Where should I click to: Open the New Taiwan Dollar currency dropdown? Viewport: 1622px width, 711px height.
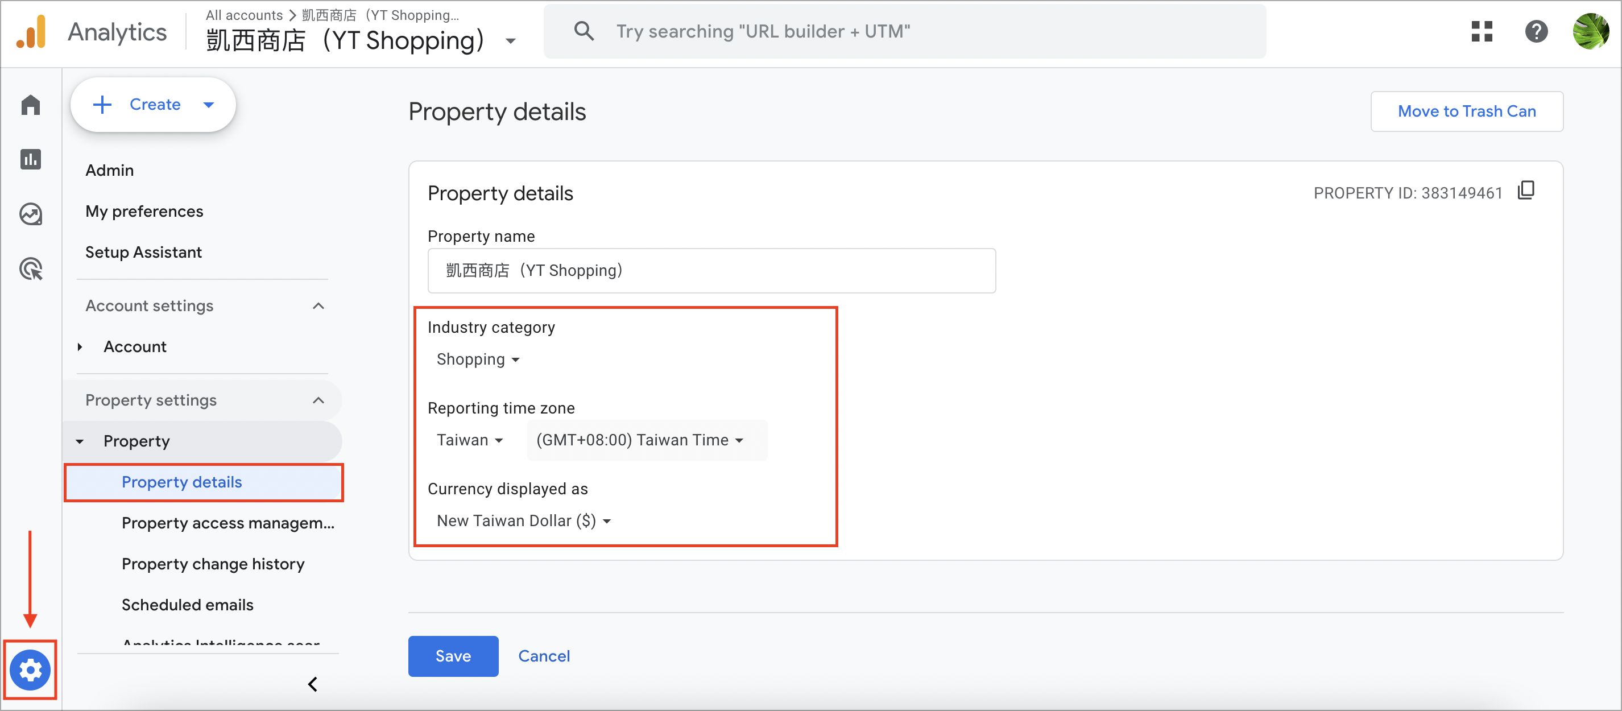pos(523,520)
